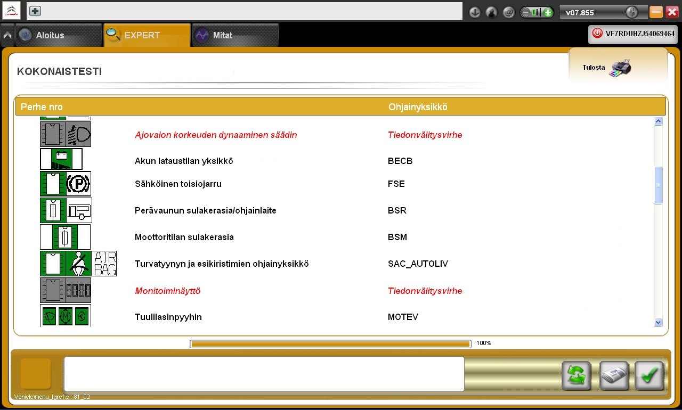682x410 pixels.
Task: Click the battery charge unit icon
Action: point(61,159)
